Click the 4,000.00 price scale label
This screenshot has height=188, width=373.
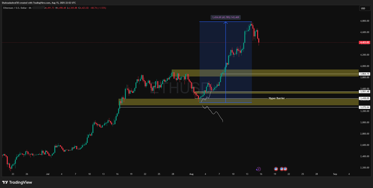tap(365, 66)
